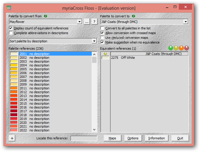The width and height of the screenshot is (200, 152).
Task: Click the yellow status ball indicator
Action: (x=176, y=48)
